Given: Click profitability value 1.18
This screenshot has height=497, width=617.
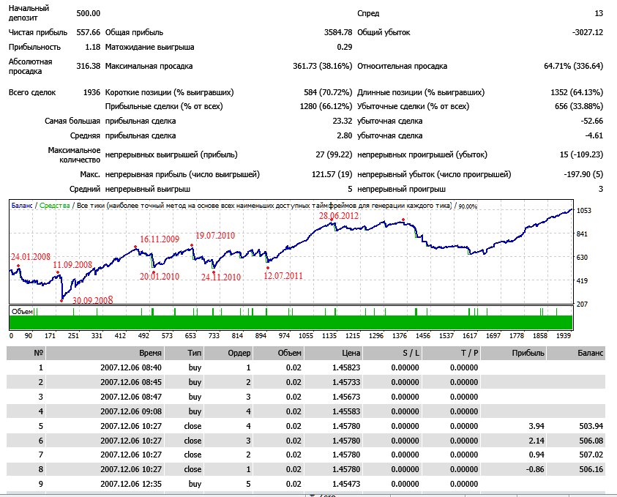Looking at the screenshot, I should [92, 48].
